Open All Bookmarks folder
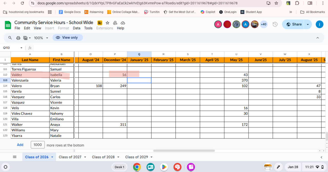Viewport: 328px width, 172px height. click(312, 12)
